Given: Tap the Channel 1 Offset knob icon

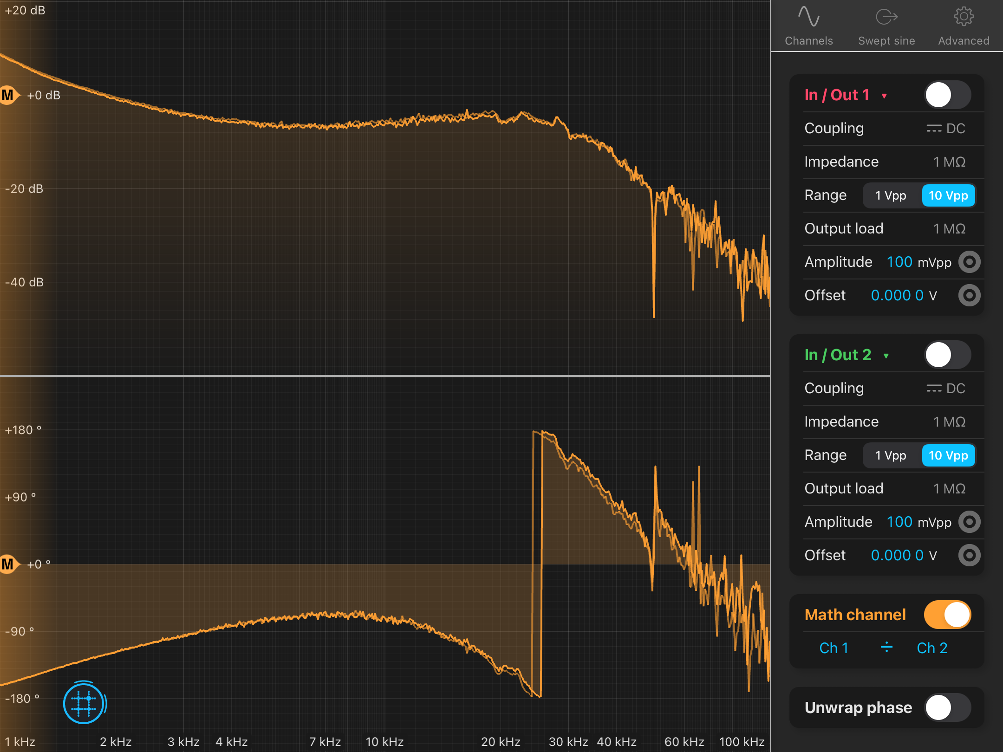Looking at the screenshot, I should point(969,296).
